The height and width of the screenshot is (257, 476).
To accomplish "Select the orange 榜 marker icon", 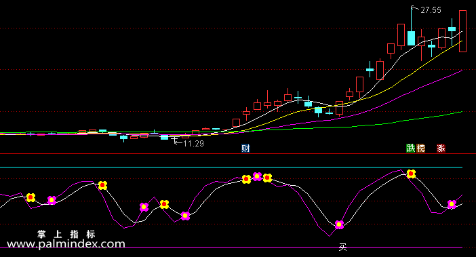I will coord(420,148).
